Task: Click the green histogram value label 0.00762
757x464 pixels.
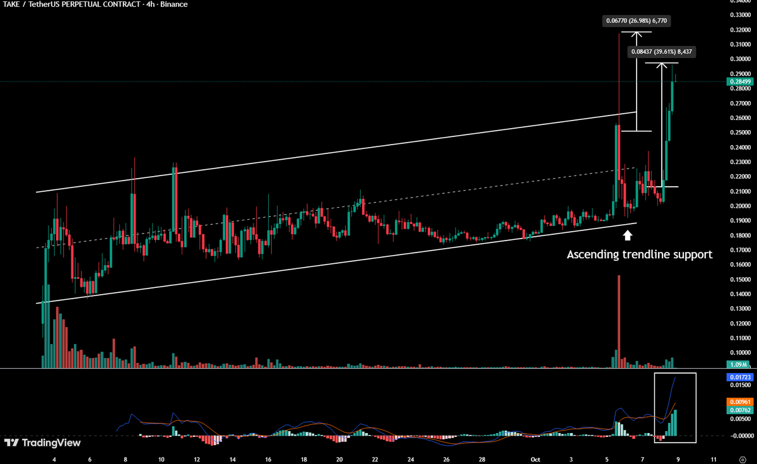Action: click(739, 409)
